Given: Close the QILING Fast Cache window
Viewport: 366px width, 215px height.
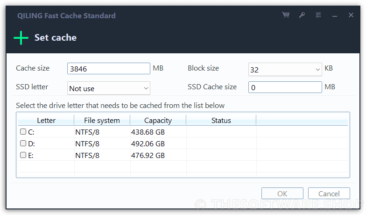Looking at the screenshot, I should click(351, 15).
